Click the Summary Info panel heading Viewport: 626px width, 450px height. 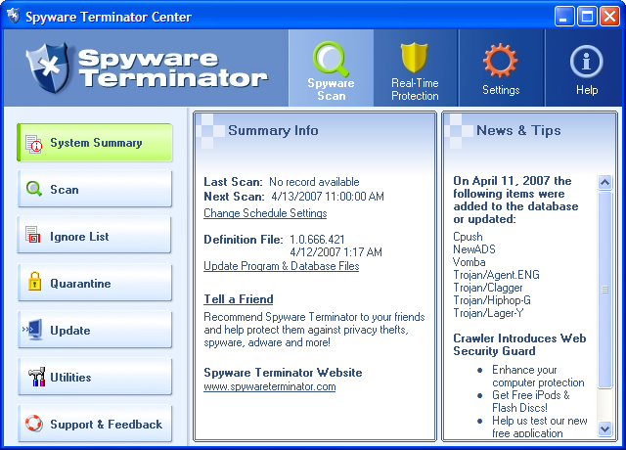tap(273, 130)
